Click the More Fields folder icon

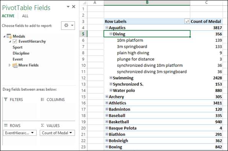click(15, 66)
